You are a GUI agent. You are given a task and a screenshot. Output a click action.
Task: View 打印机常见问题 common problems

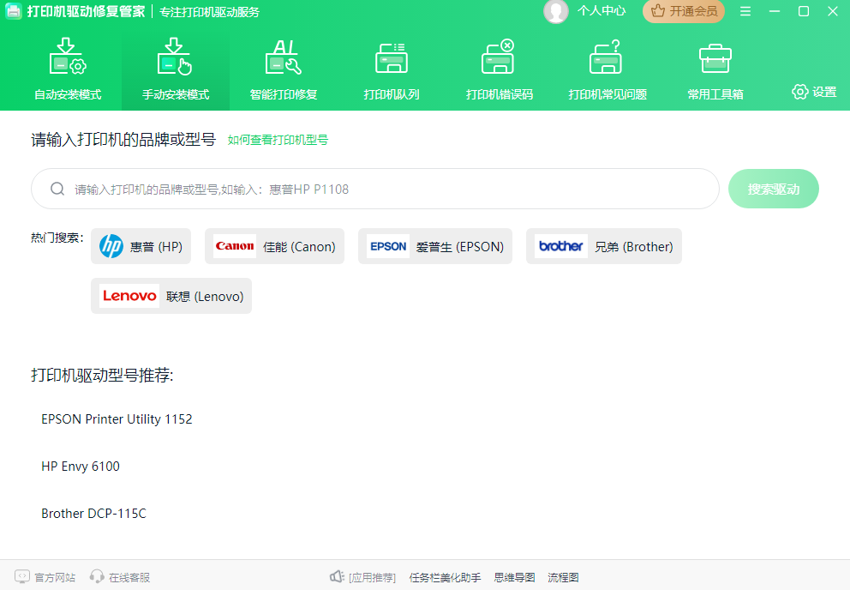(x=607, y=69)
